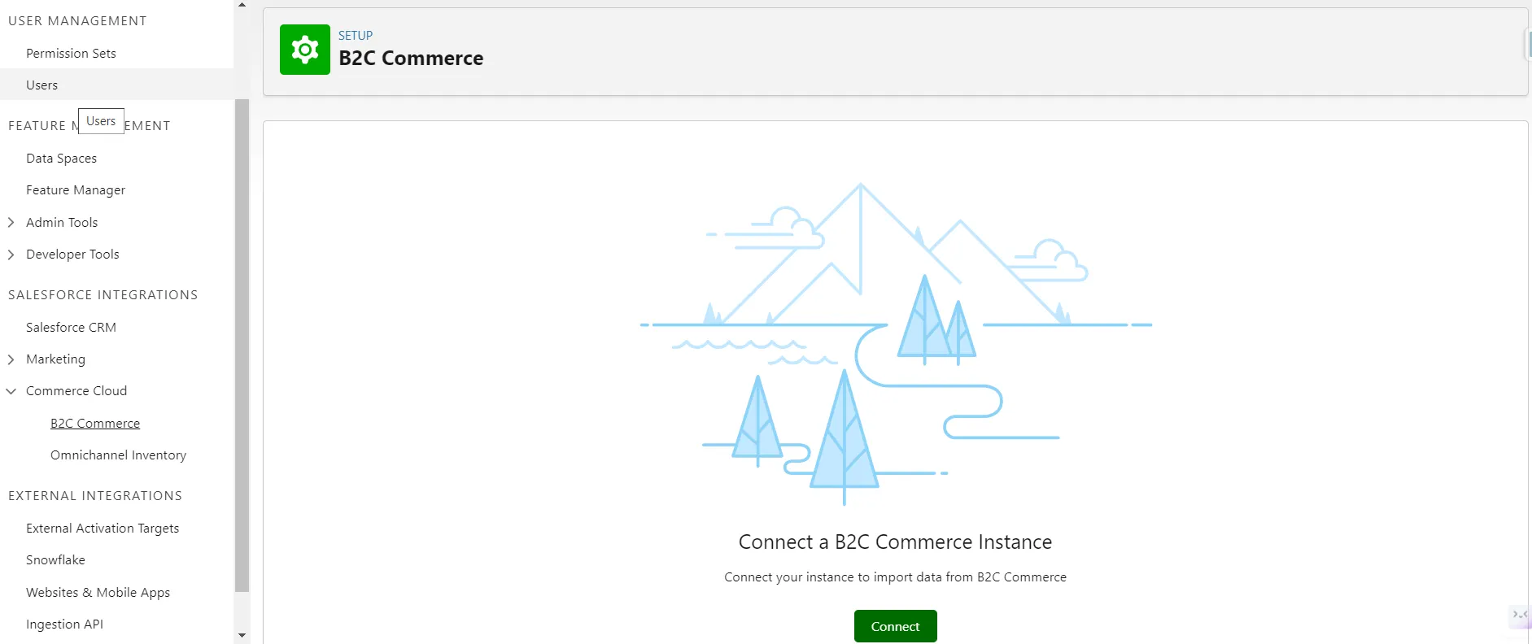
Task: Click the sidebar scroll-up arrow
Action: click(242, 5)
